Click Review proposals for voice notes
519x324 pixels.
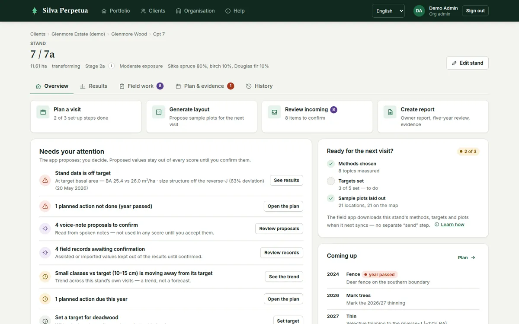(279, 229)
